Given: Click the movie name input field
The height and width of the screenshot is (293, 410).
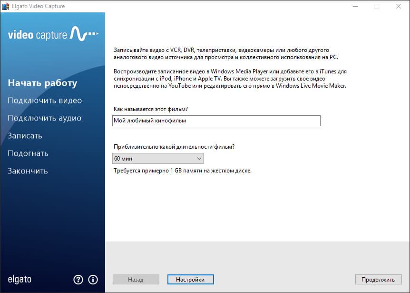Looking at the screenshot, I should [216, 121].
